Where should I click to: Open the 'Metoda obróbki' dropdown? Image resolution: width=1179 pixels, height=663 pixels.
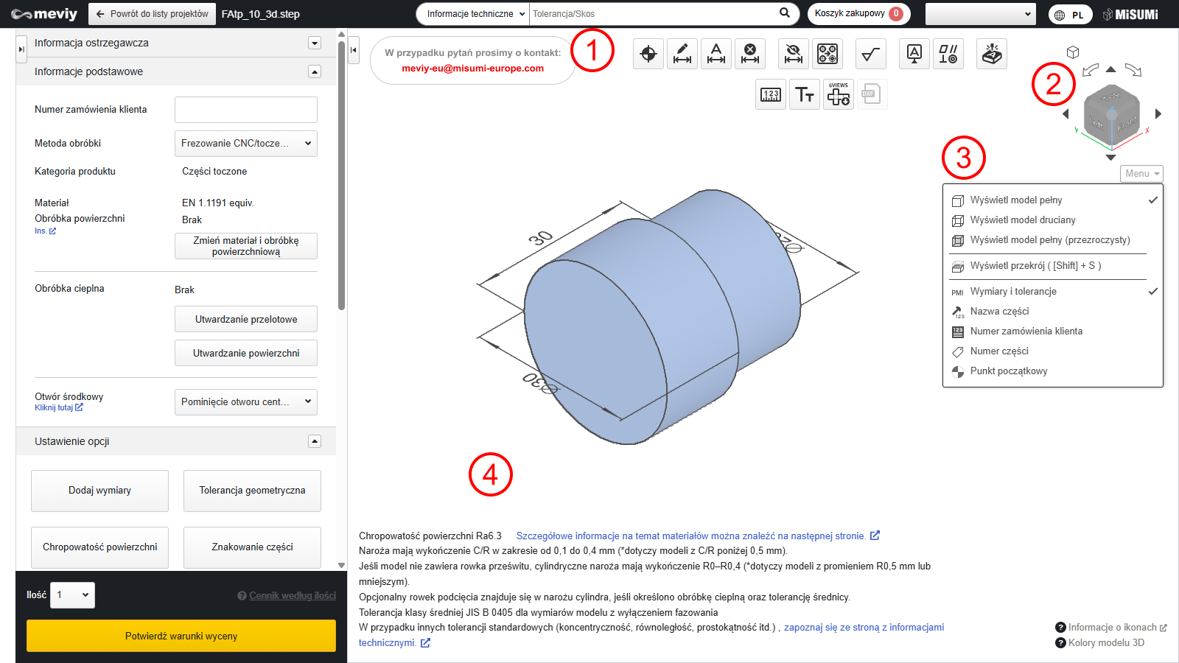[x=245, y=144]
